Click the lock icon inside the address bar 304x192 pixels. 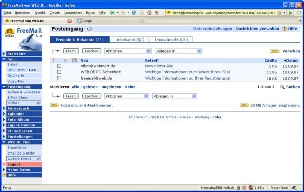click(279, 13)
